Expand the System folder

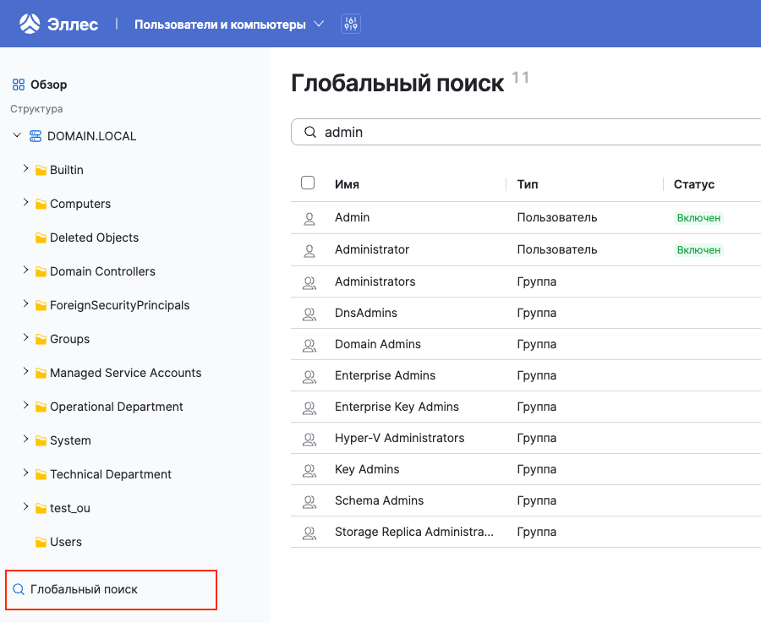(25, 439)
